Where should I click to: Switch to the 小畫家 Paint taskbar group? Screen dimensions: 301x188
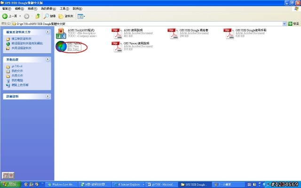coord(228,185)
